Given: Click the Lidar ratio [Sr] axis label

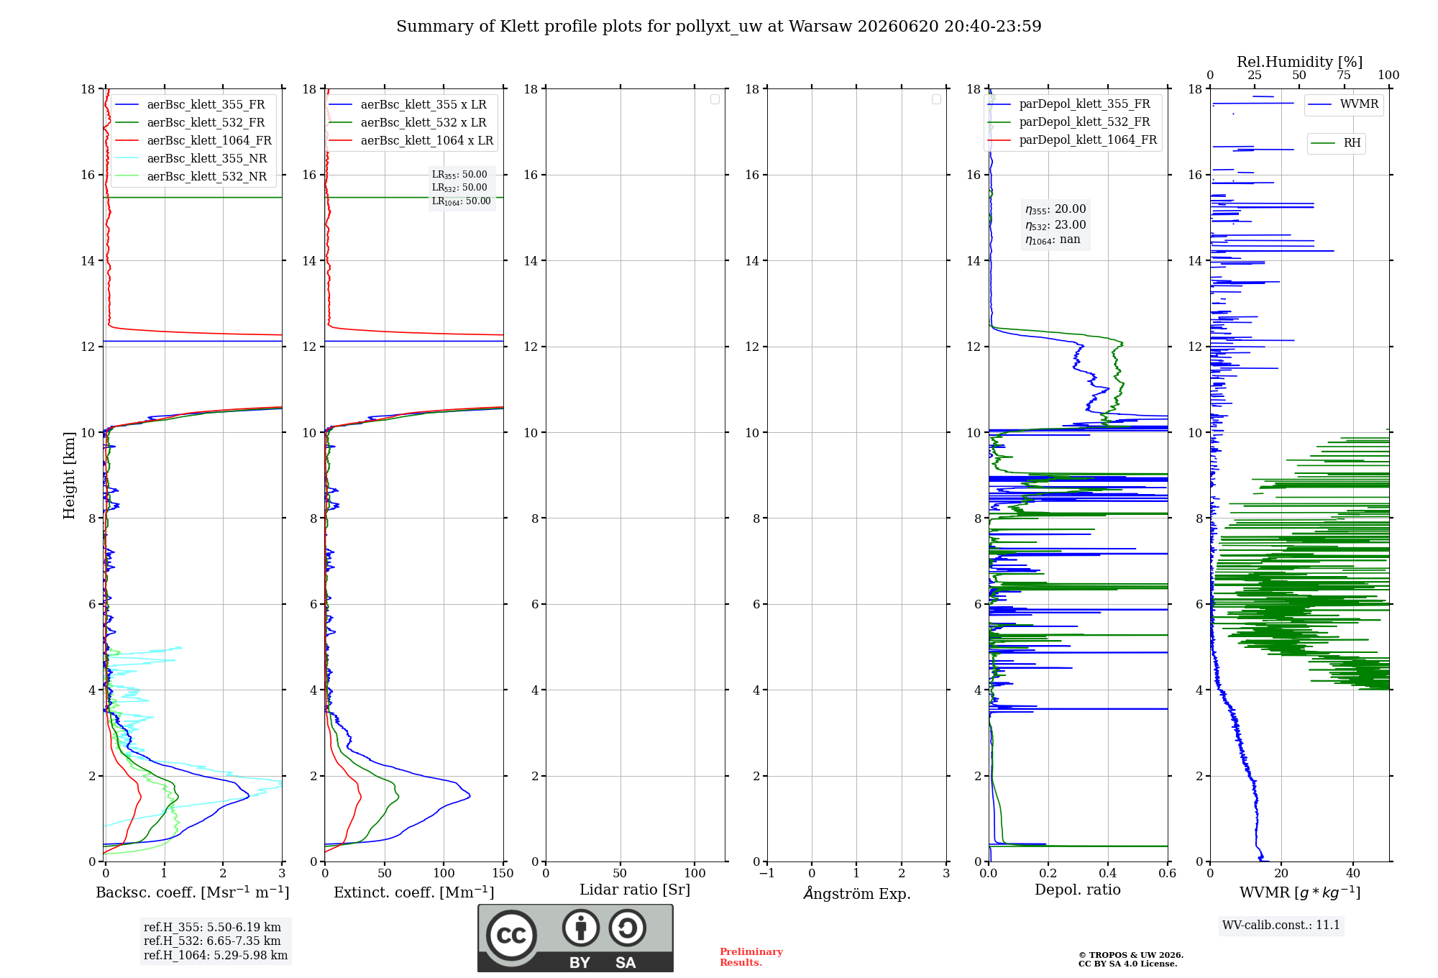Looking at the screenshot, I should [635, 890].
